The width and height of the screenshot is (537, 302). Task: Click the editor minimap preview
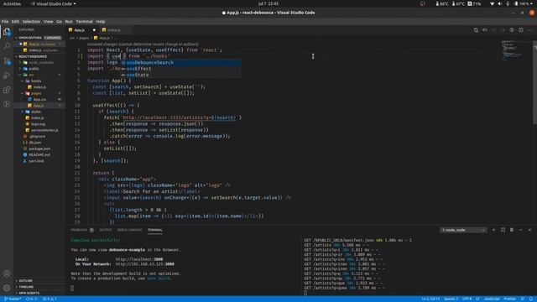pos(513,50)
